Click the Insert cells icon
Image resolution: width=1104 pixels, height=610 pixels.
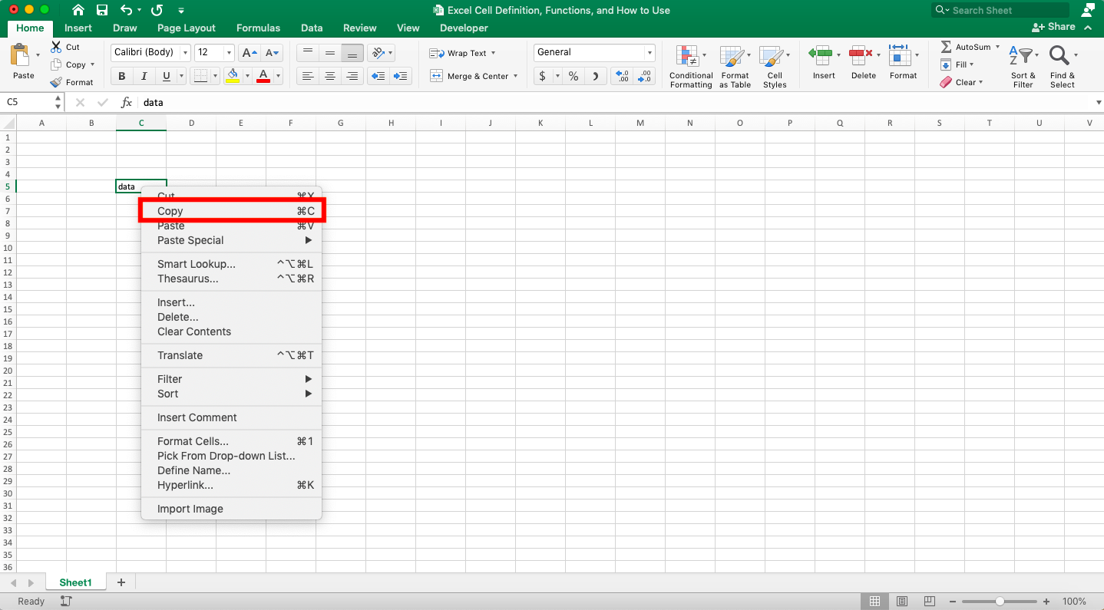click(x=821, y=55)
